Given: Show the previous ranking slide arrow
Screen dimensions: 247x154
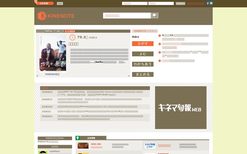Looking at the screenshot, I should 37,76.
